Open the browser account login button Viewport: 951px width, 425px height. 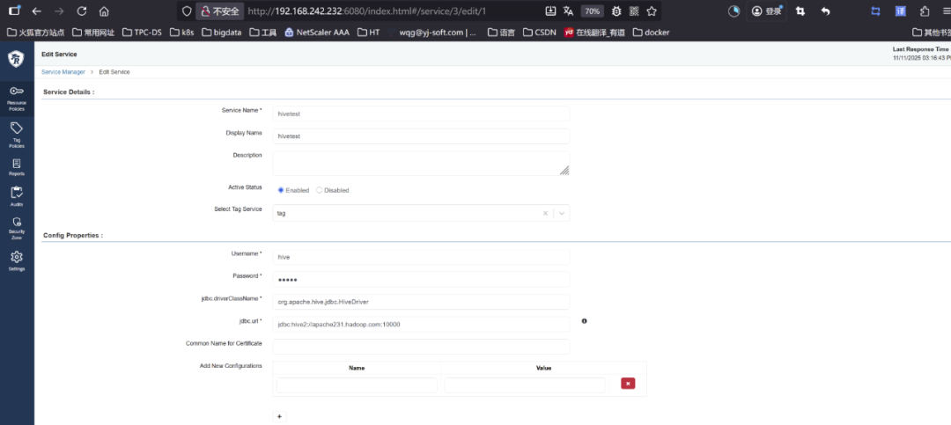767,11
